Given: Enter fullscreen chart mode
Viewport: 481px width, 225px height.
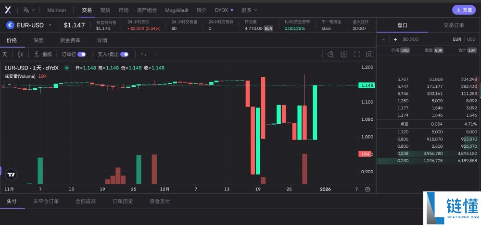Looking at the screenshot, I should 357,55.
